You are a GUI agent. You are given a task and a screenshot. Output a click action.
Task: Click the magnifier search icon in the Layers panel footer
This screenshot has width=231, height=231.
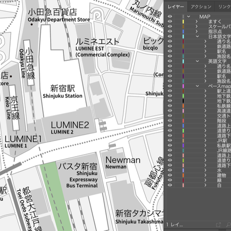click(x=228, y=224)
